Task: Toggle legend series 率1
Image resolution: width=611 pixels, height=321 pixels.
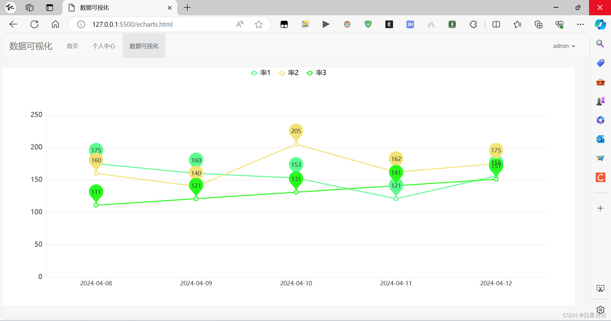Action: point(260,73)
